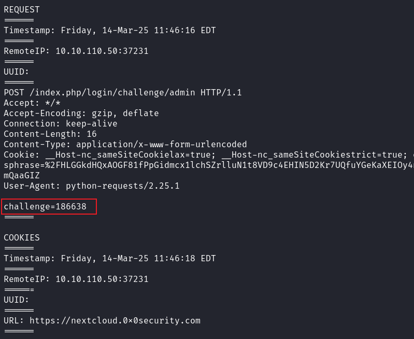Click the POST /index.php/login/challenge/admin line
This screenshot has height=339, width=414.
click(122, 92)
